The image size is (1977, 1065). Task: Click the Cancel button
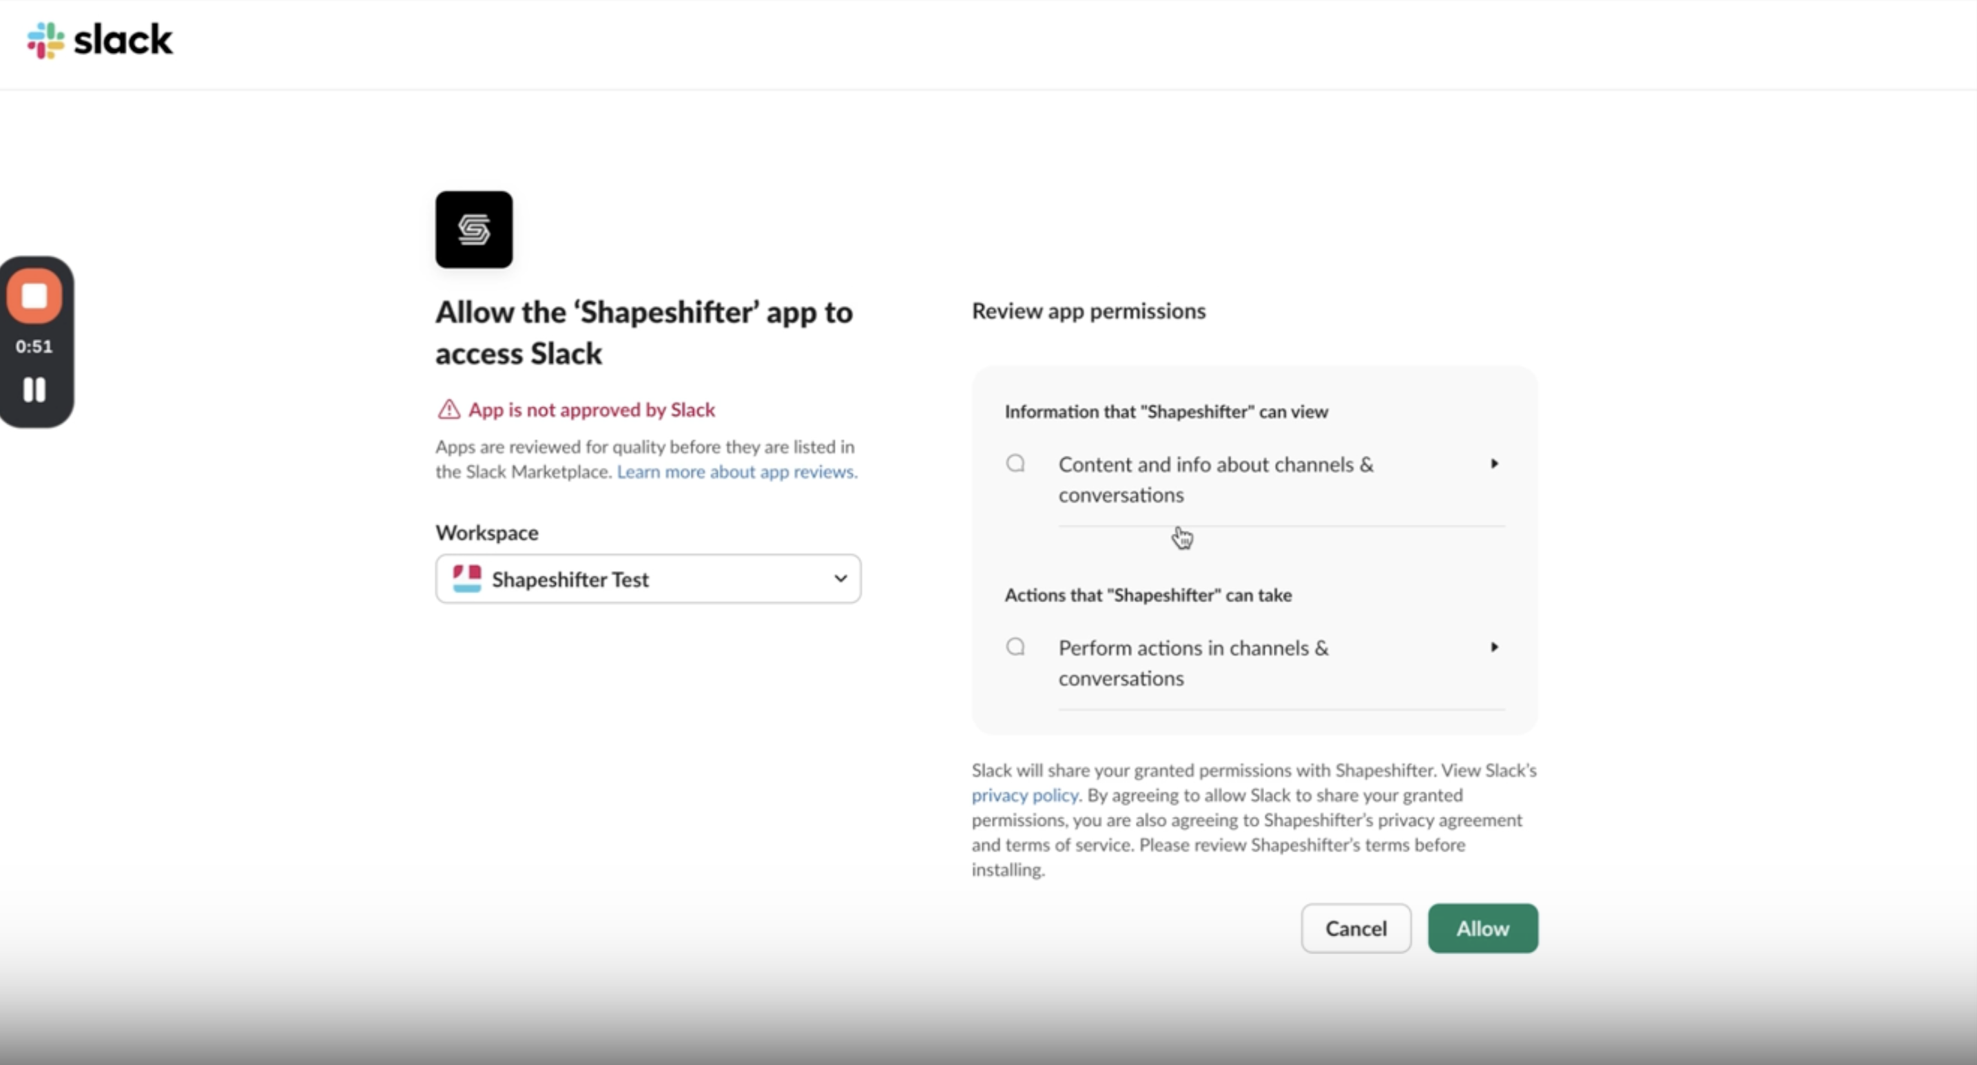pos(1354,928)
